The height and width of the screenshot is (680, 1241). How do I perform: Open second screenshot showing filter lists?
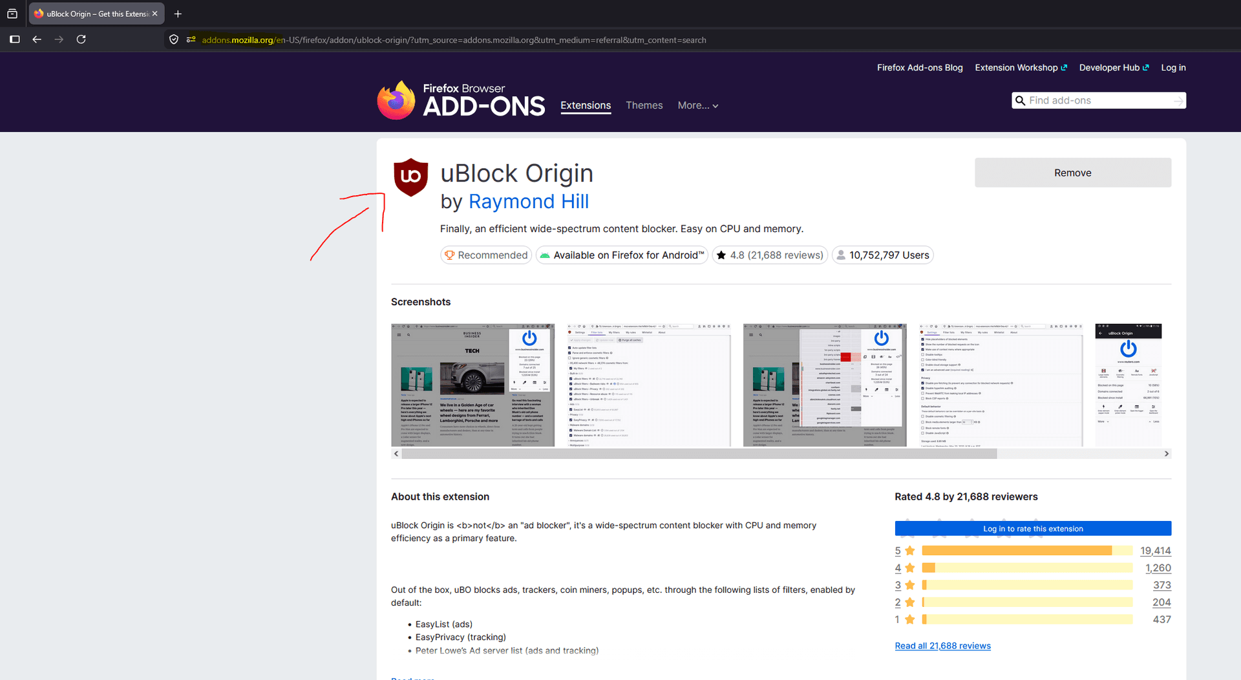[649, 385]
